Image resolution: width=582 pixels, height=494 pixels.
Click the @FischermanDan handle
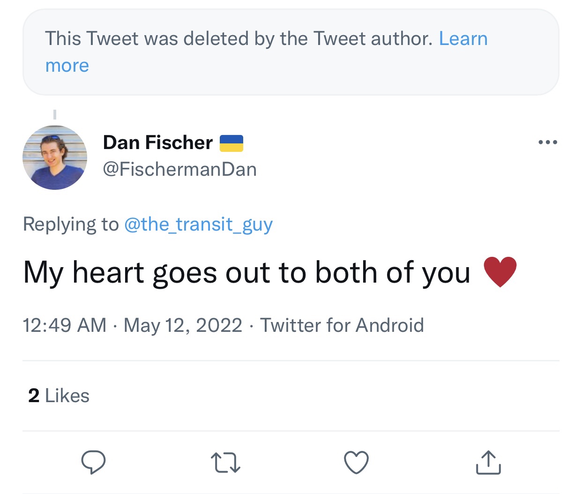[179, 169]
